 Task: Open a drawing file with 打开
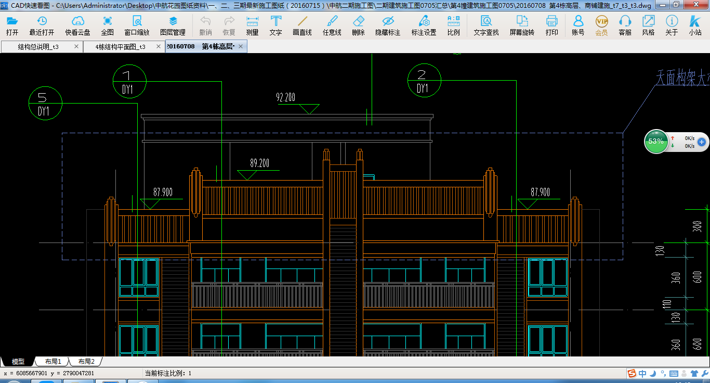coord(12,25)
